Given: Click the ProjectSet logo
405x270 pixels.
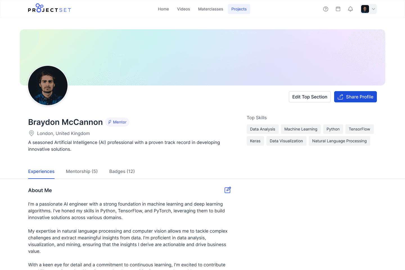Looking at the screenshot, I should pos(49,8).
